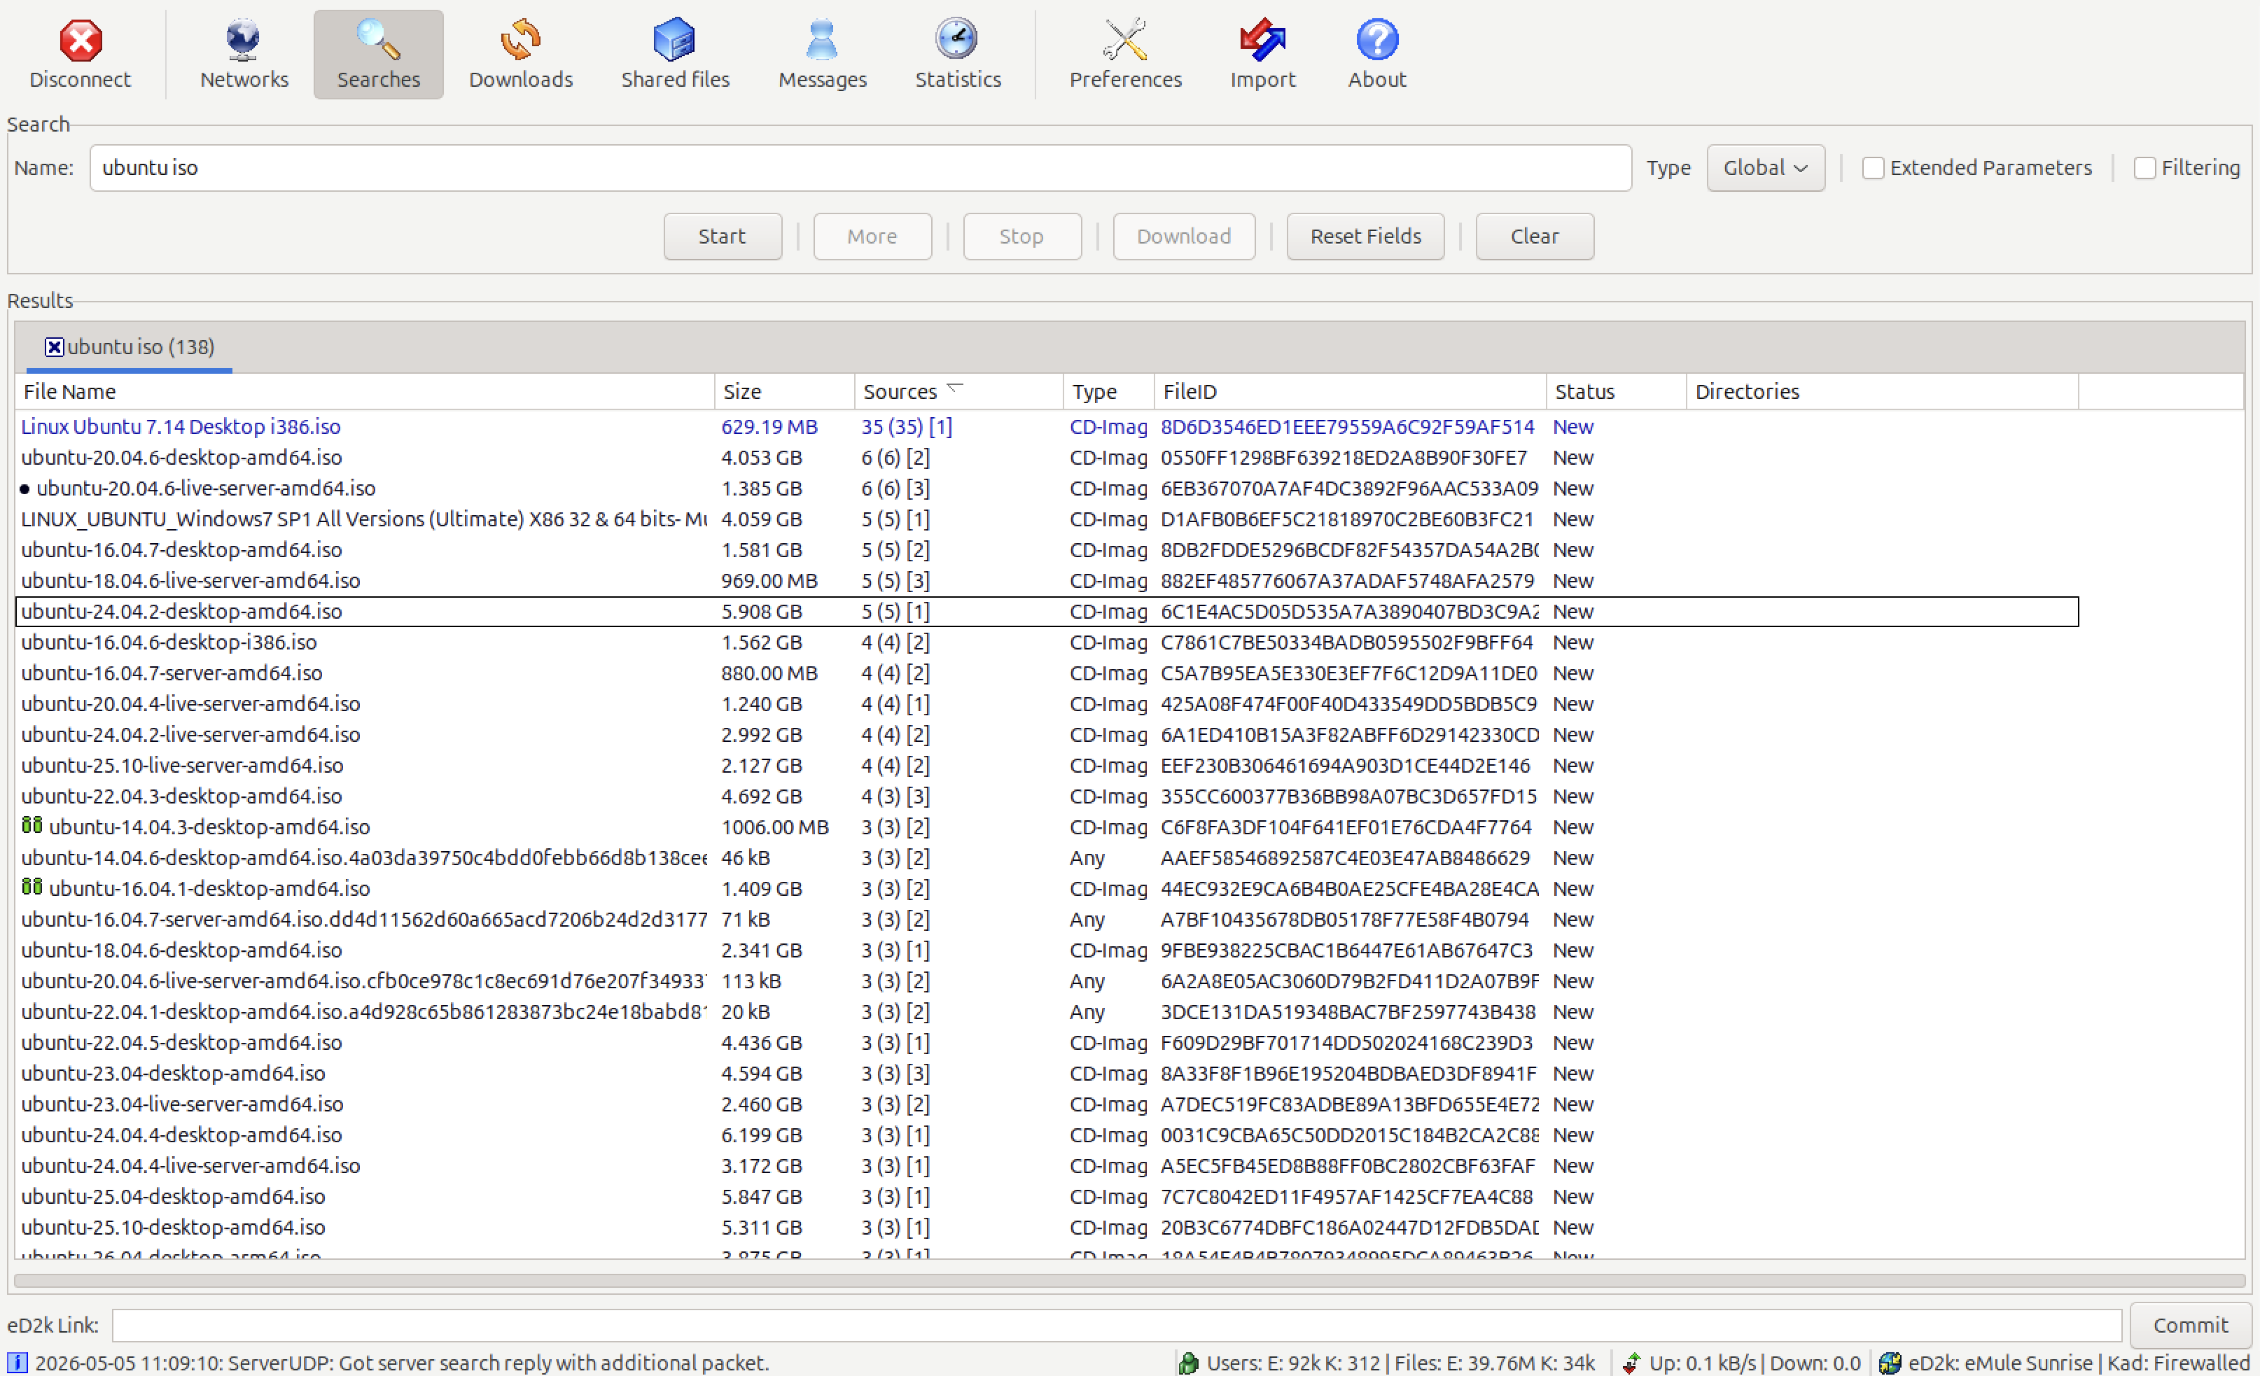This screenshot has width=2260, height=1376.
Task: Select ubuntu-22.04.3-desktop-amd64.iso row
Action: [x=1047, y=796]
